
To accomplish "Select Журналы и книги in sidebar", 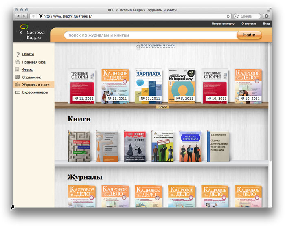I will coord(35,85).
